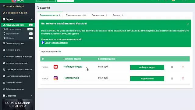This screenshot has height=110, width=195.
Task: Switch to the Опросы tab
Action: (x=118, y=15)
